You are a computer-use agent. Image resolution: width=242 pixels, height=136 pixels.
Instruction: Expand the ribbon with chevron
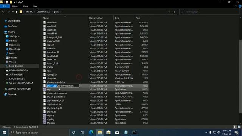pos(236,6)
